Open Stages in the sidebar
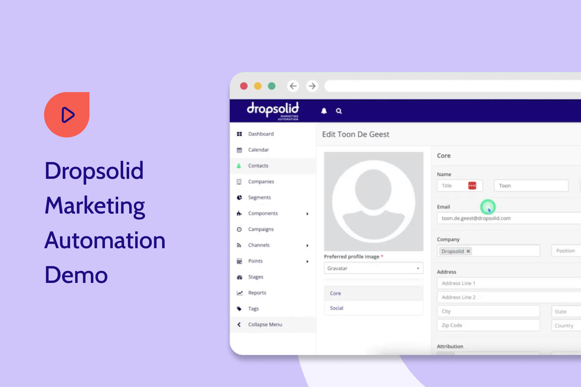The height and width of the screenshot is (387, 581). click(255, 277)
